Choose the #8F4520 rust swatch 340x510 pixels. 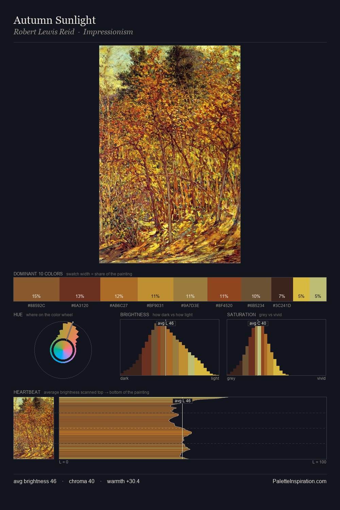click(x=224, y=289)
